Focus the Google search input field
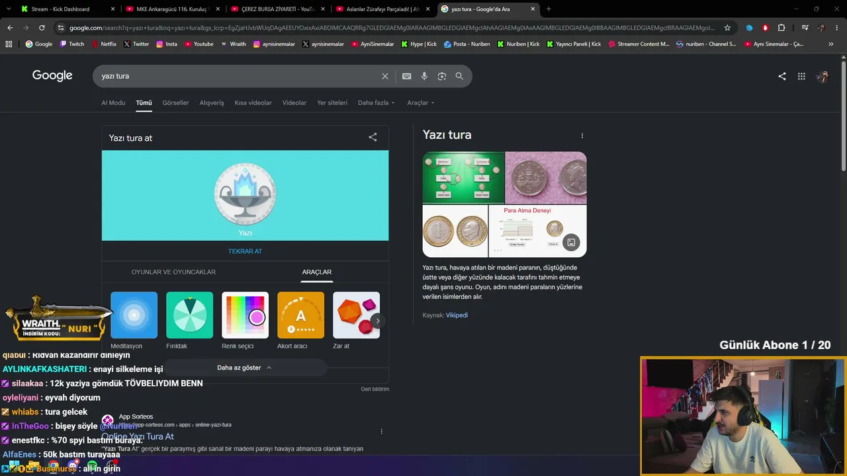This screenshot has width=847, height=476. (x=240, y=76)
